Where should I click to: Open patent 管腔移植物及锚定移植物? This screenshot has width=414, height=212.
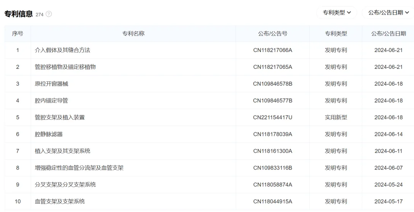click(65, 67)
